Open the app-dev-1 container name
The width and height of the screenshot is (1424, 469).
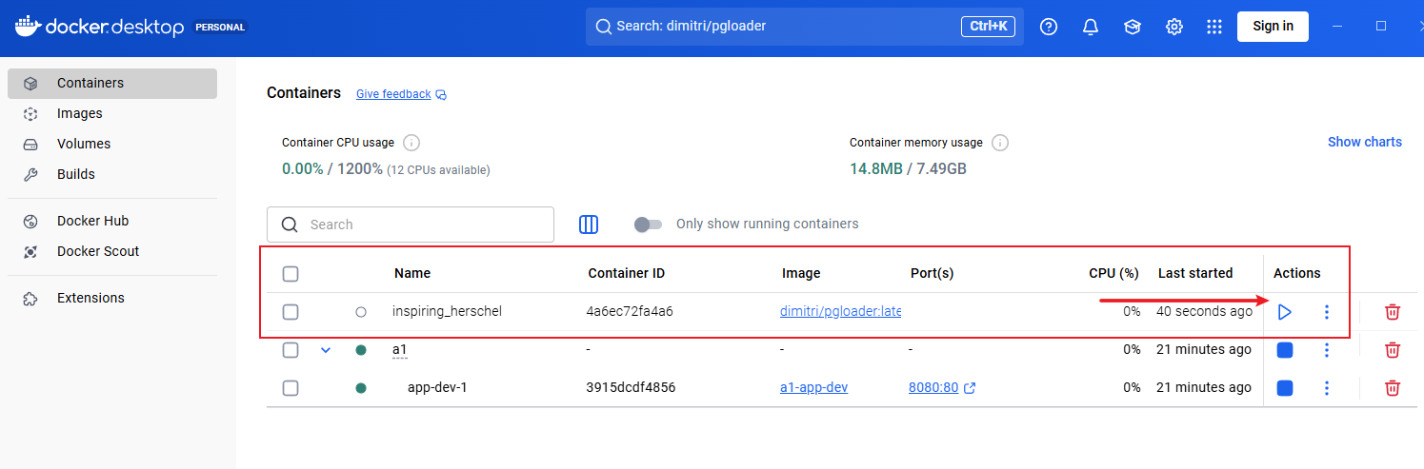click(x=437, y=387)
